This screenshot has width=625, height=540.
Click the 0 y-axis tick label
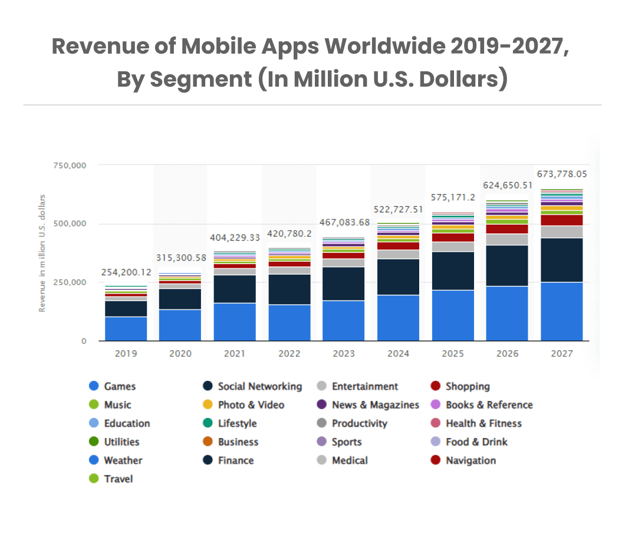coord(84,341)
